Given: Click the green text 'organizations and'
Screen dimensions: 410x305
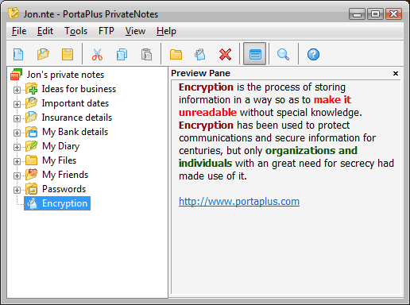Looking at the screenshot, I should [x=311, y=151].
